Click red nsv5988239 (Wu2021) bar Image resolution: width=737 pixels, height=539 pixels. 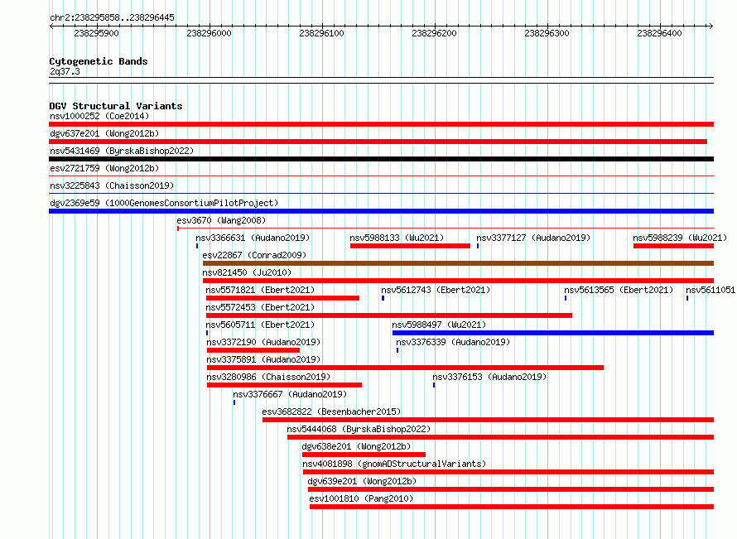pyautogui.click(x=673, y=246)
